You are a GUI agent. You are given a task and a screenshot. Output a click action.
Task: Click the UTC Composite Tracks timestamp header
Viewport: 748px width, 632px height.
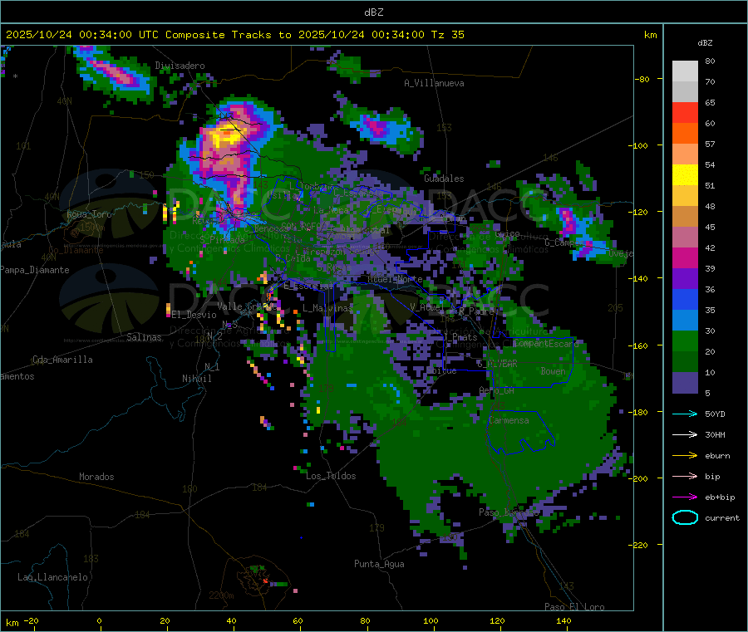click(234, 35)
